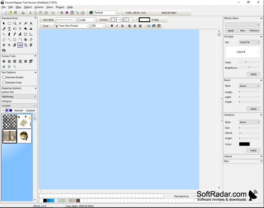Open the Category dropdown showing Accents
The image size is (264, 208).
click(19, 106)
